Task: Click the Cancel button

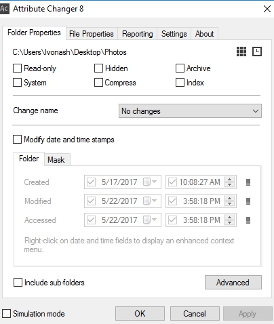Action: [195, 314]
